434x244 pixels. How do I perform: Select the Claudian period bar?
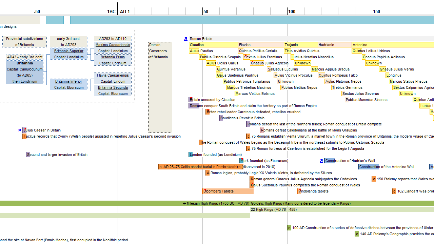213,45
